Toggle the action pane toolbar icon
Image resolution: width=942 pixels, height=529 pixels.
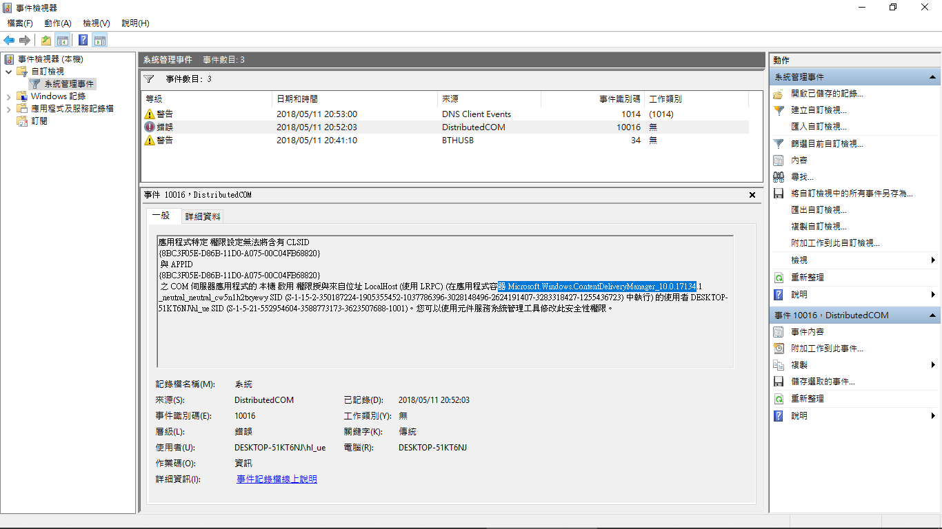pyautogui.click(x=99, y=40)
